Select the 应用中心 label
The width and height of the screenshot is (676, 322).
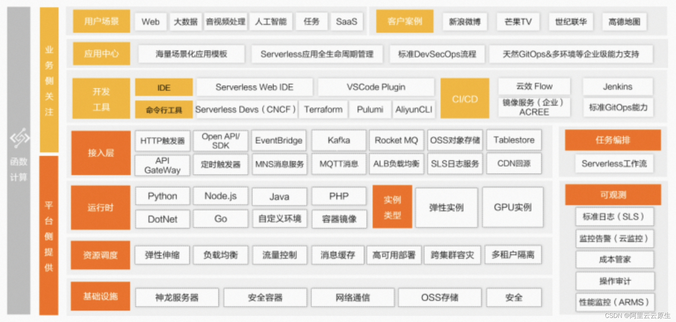click(x=101, y=53)
